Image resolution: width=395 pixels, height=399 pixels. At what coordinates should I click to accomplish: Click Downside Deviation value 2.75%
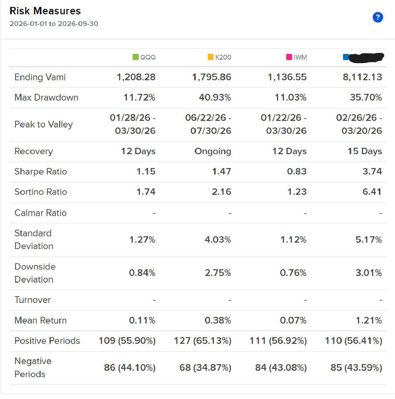click(x=218, y=273)
